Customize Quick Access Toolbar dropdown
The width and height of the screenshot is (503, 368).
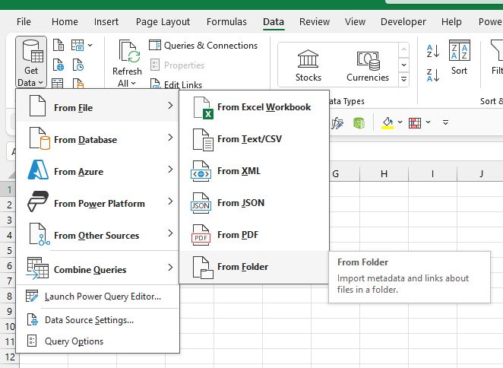[x=445, y=122]
